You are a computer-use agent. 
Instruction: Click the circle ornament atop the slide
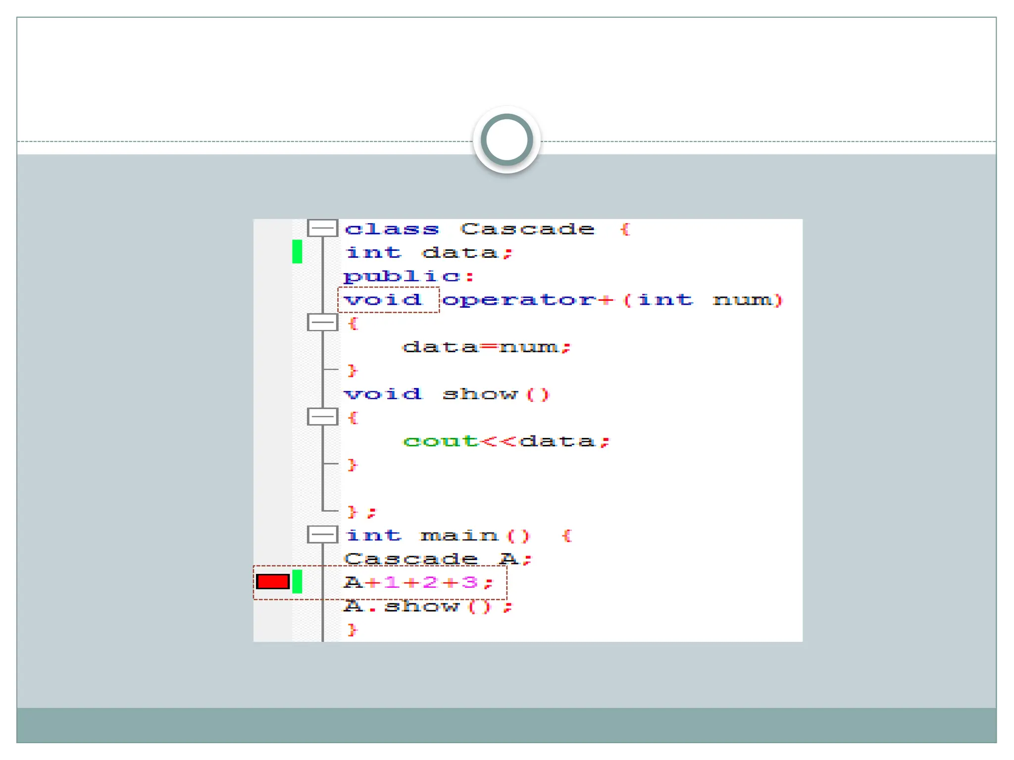507,140
